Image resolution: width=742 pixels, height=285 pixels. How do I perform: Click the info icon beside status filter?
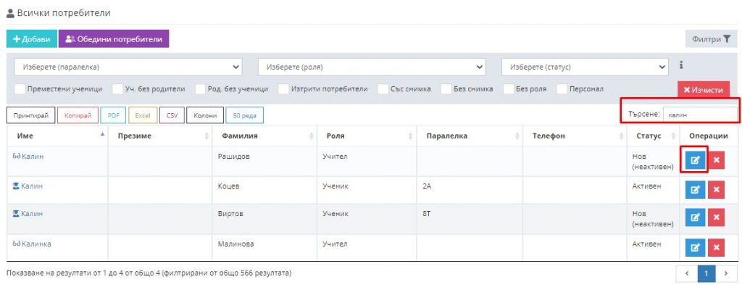click(x=681, y=65)
